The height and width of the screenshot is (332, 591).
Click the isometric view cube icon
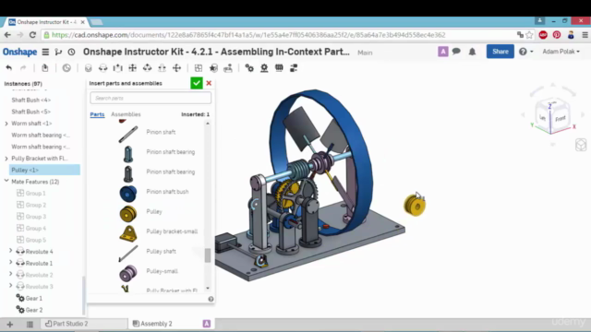pos(581,145)
